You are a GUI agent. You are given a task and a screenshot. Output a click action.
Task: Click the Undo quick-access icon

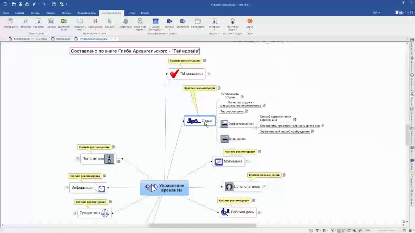pos(34,4)
